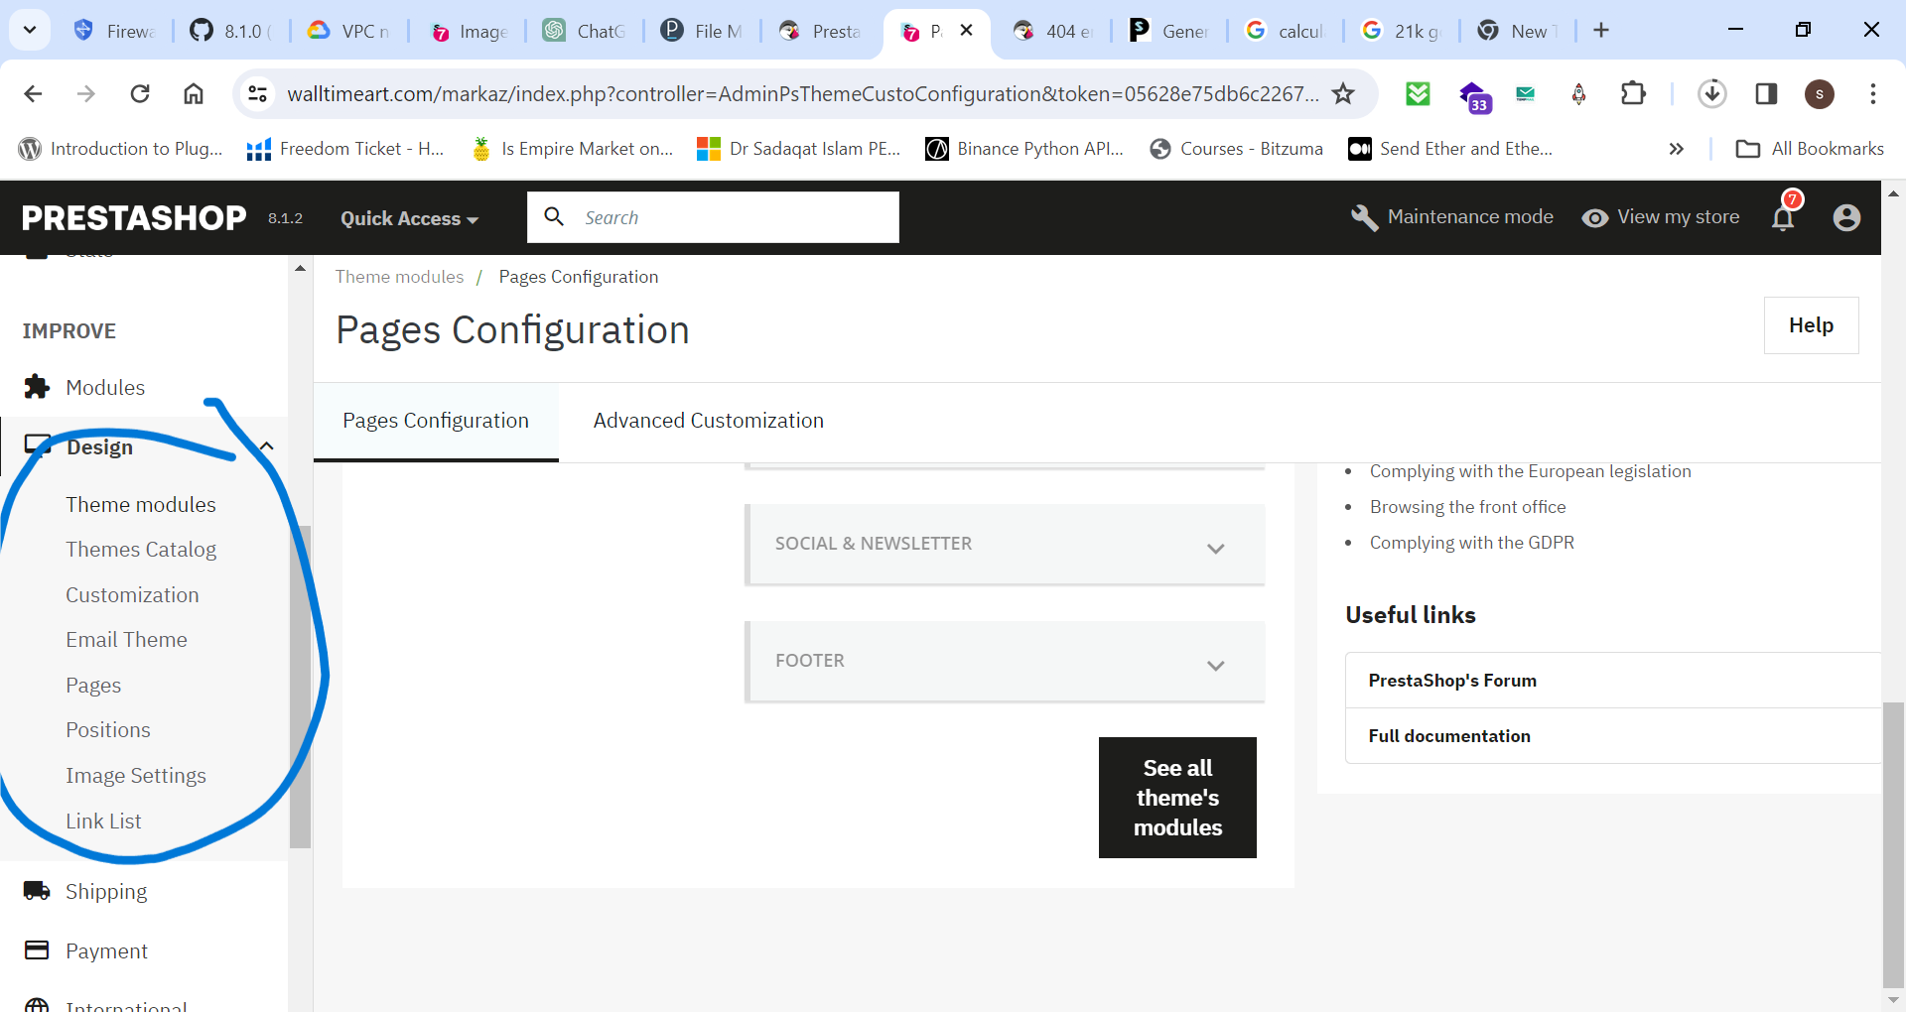The image size is (1906, 1012).
Task: Close the active PrestaShop browser tab
Action: point(966,30)
